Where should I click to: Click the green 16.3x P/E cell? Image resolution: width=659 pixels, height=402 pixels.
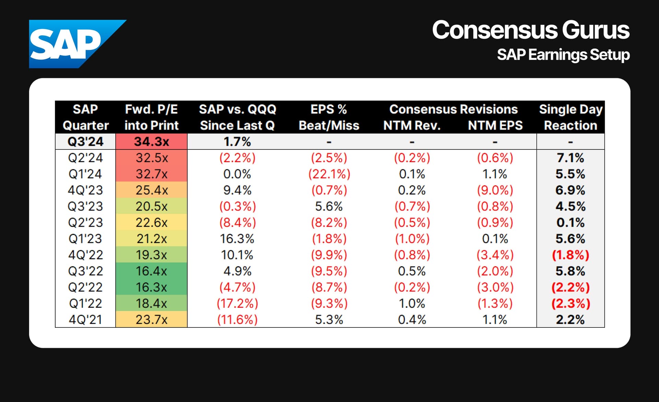pyautogui.click(x=151, y=287)
